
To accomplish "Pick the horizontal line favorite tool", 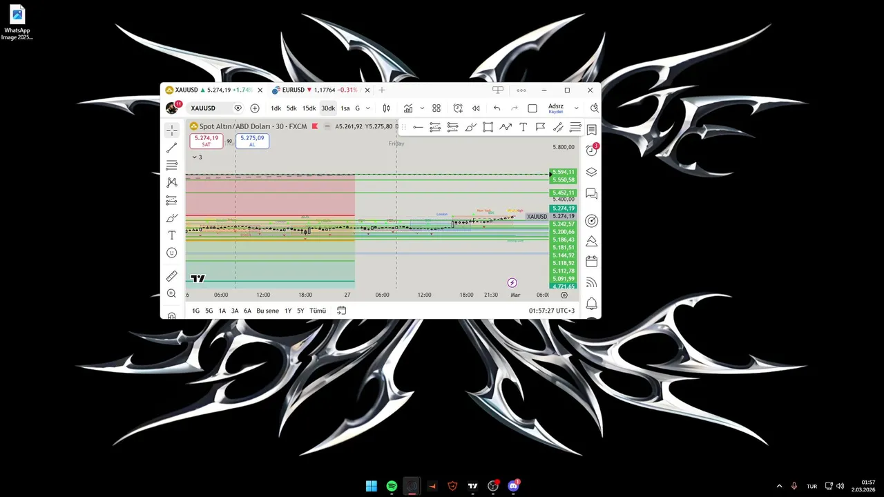I will point(418,127).
